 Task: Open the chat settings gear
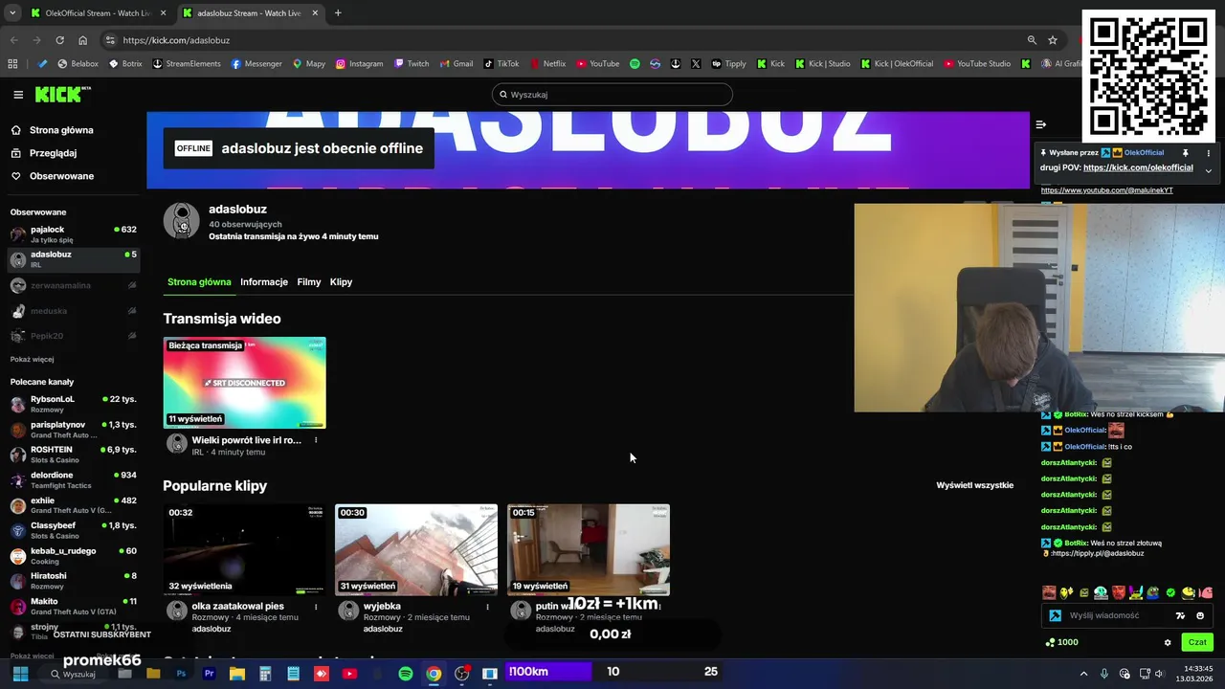click(1168, 642)
